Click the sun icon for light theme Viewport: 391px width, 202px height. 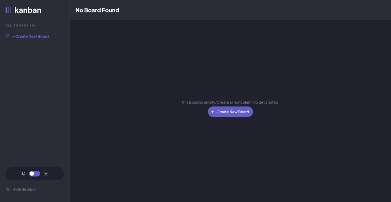pos(46,174)
